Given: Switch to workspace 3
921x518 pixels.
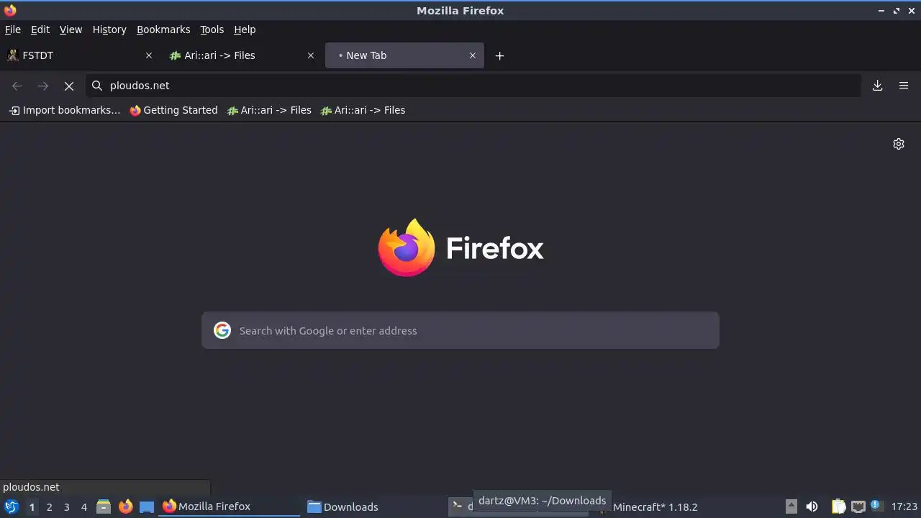Looking at the screenshot, I should 66,507.
